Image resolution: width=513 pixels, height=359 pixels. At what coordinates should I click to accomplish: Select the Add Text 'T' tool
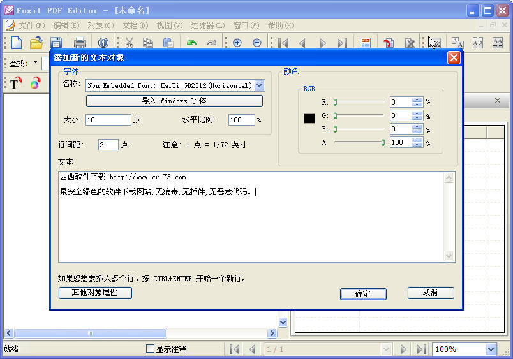click(x=16, y=83)
